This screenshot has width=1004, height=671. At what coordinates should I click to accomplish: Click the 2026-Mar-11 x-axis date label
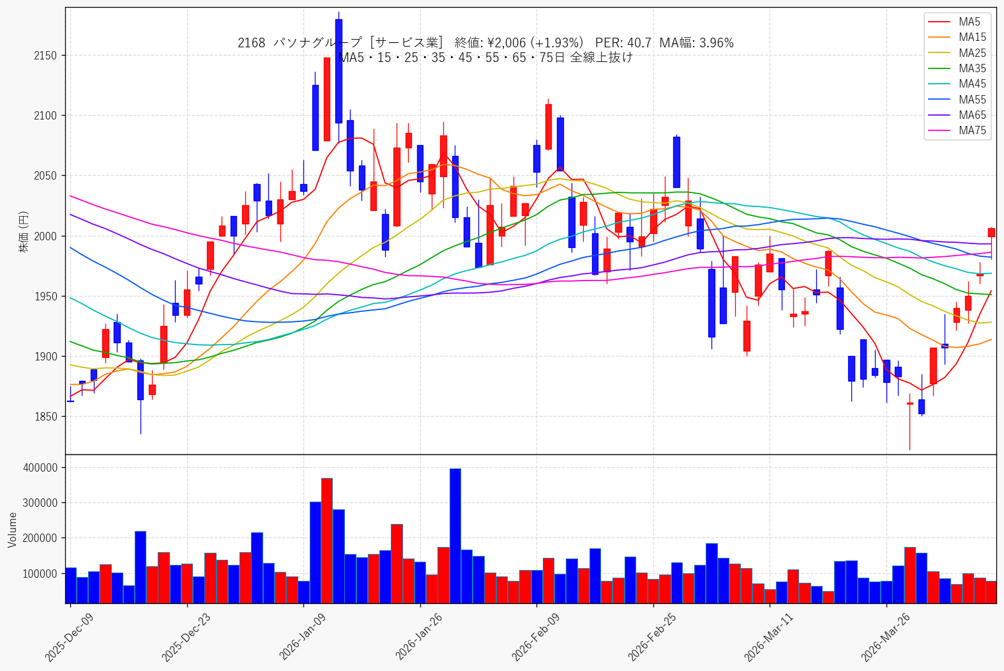coord(768,636)
